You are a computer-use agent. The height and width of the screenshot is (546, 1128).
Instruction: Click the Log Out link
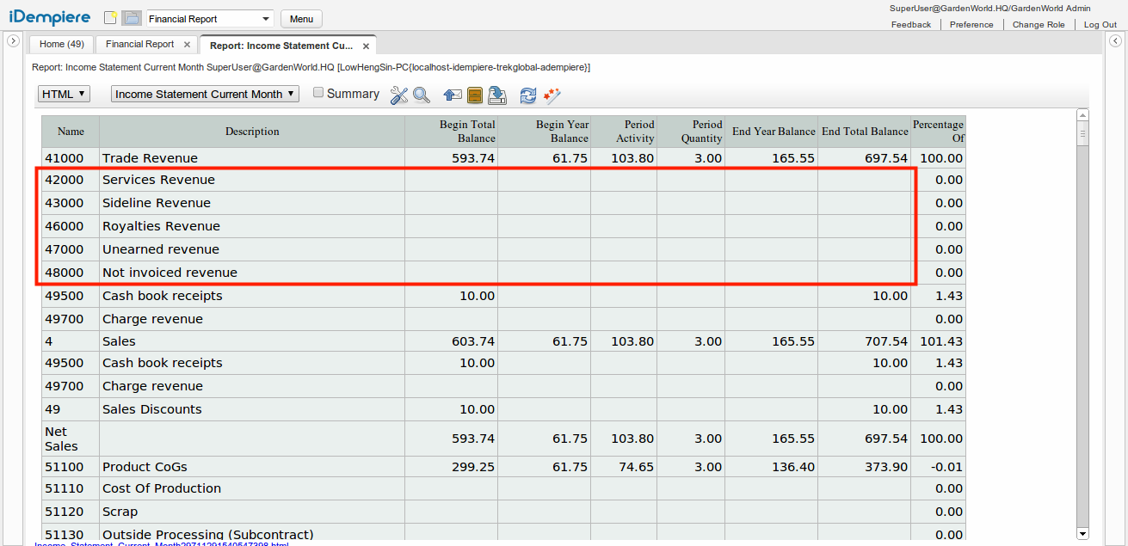click(1100, 25)
